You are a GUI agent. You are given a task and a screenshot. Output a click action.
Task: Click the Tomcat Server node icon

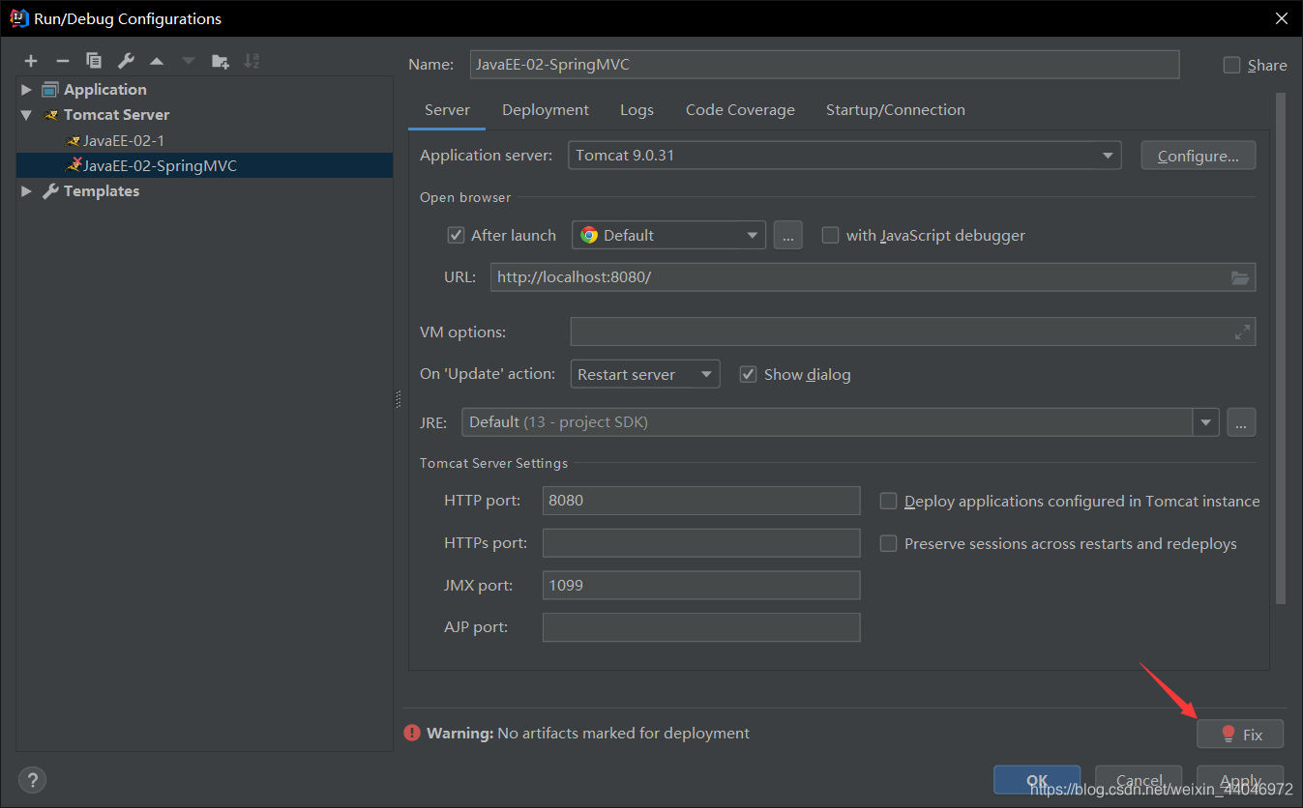pyautogui.click(x=51, y=115)
